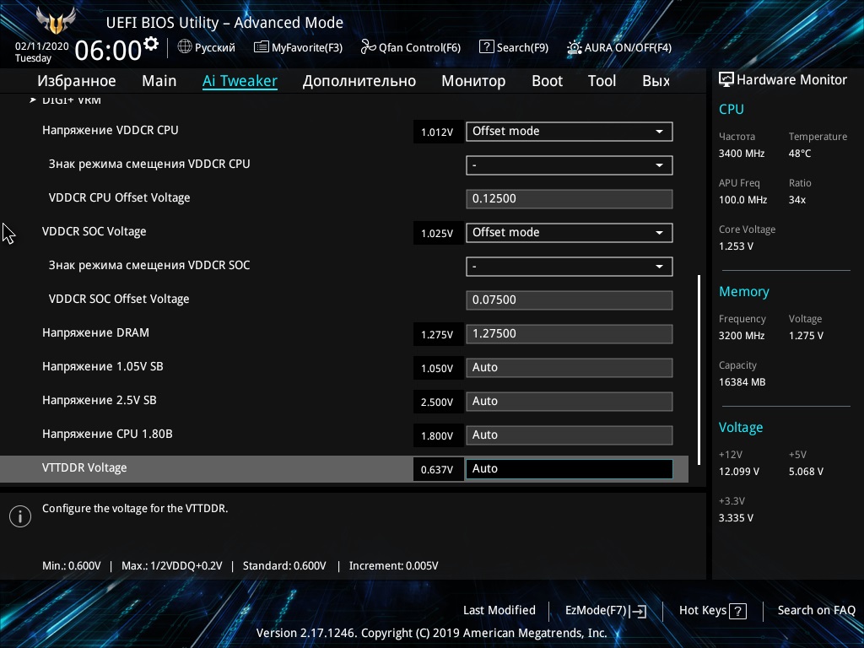Click Search on FAQ link
This screenshot has height=648, width=864.
pos(816,610)
